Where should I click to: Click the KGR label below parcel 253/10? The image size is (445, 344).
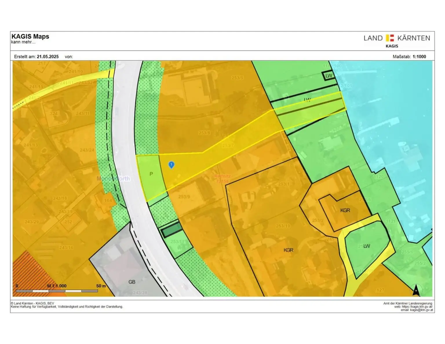coord(288,250)
